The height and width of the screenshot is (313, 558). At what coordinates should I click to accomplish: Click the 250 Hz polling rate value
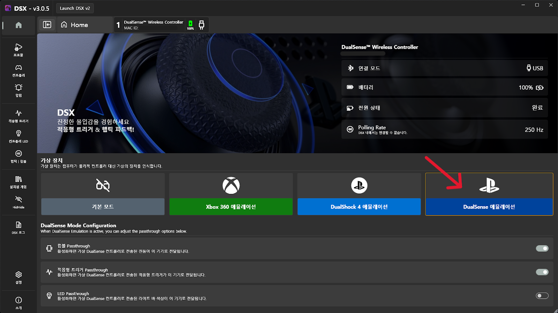pos(534,130)
